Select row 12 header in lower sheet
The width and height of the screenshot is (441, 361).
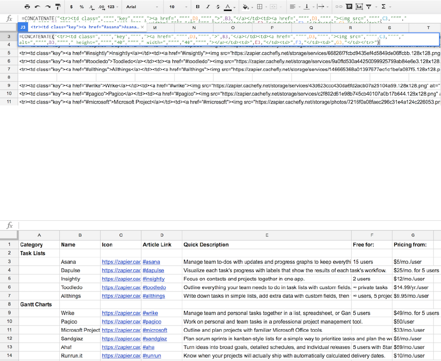click(9, 338)
